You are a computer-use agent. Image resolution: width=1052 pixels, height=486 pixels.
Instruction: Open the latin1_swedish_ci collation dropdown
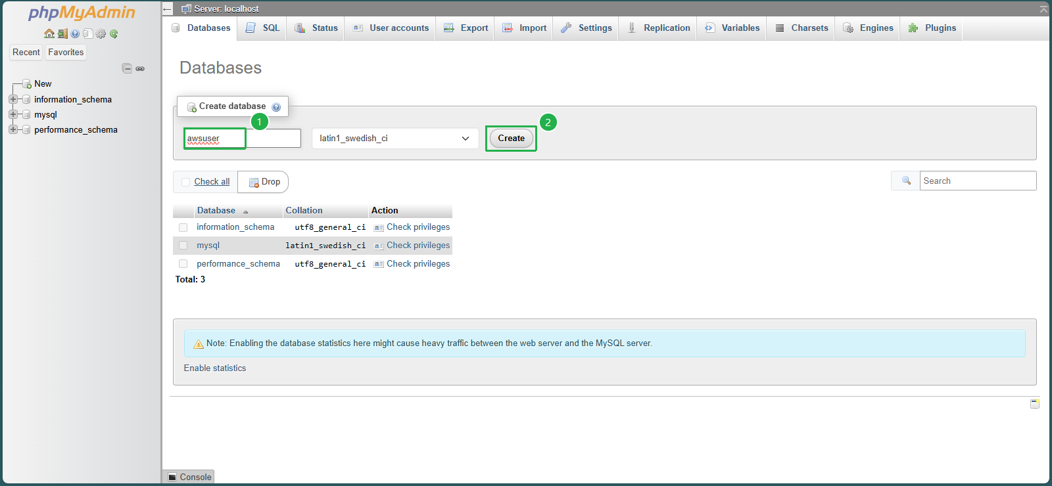point(395,139)
